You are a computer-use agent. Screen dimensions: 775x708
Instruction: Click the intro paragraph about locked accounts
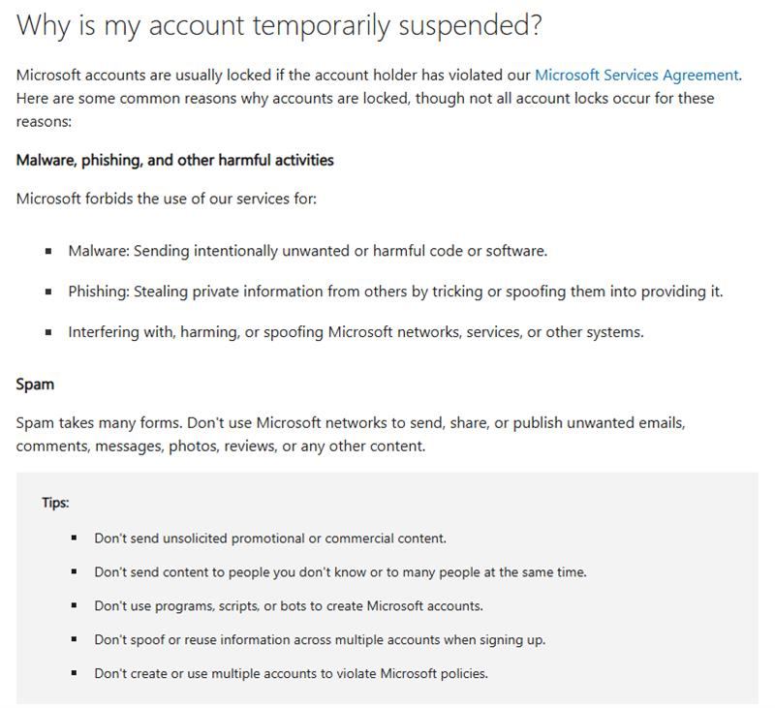[379, 99]
